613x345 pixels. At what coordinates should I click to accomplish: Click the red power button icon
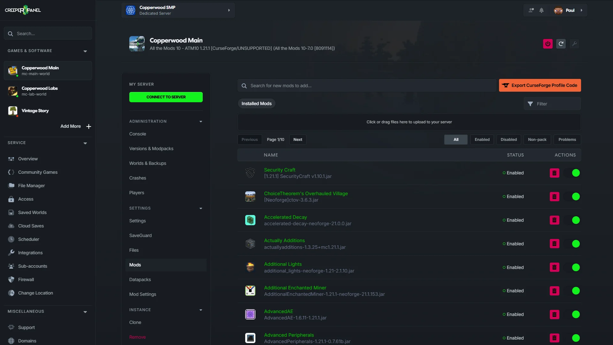pyautogui.click(x=548, y=44)
